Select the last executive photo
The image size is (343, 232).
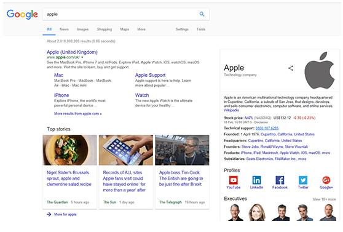(x=328, y=212)
